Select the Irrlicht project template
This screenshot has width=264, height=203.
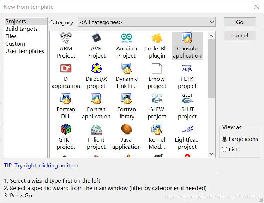coord(96,137)
